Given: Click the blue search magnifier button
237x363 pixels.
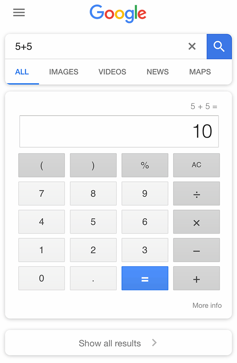Looking at the screenshot, I should [x=219, y=47].
